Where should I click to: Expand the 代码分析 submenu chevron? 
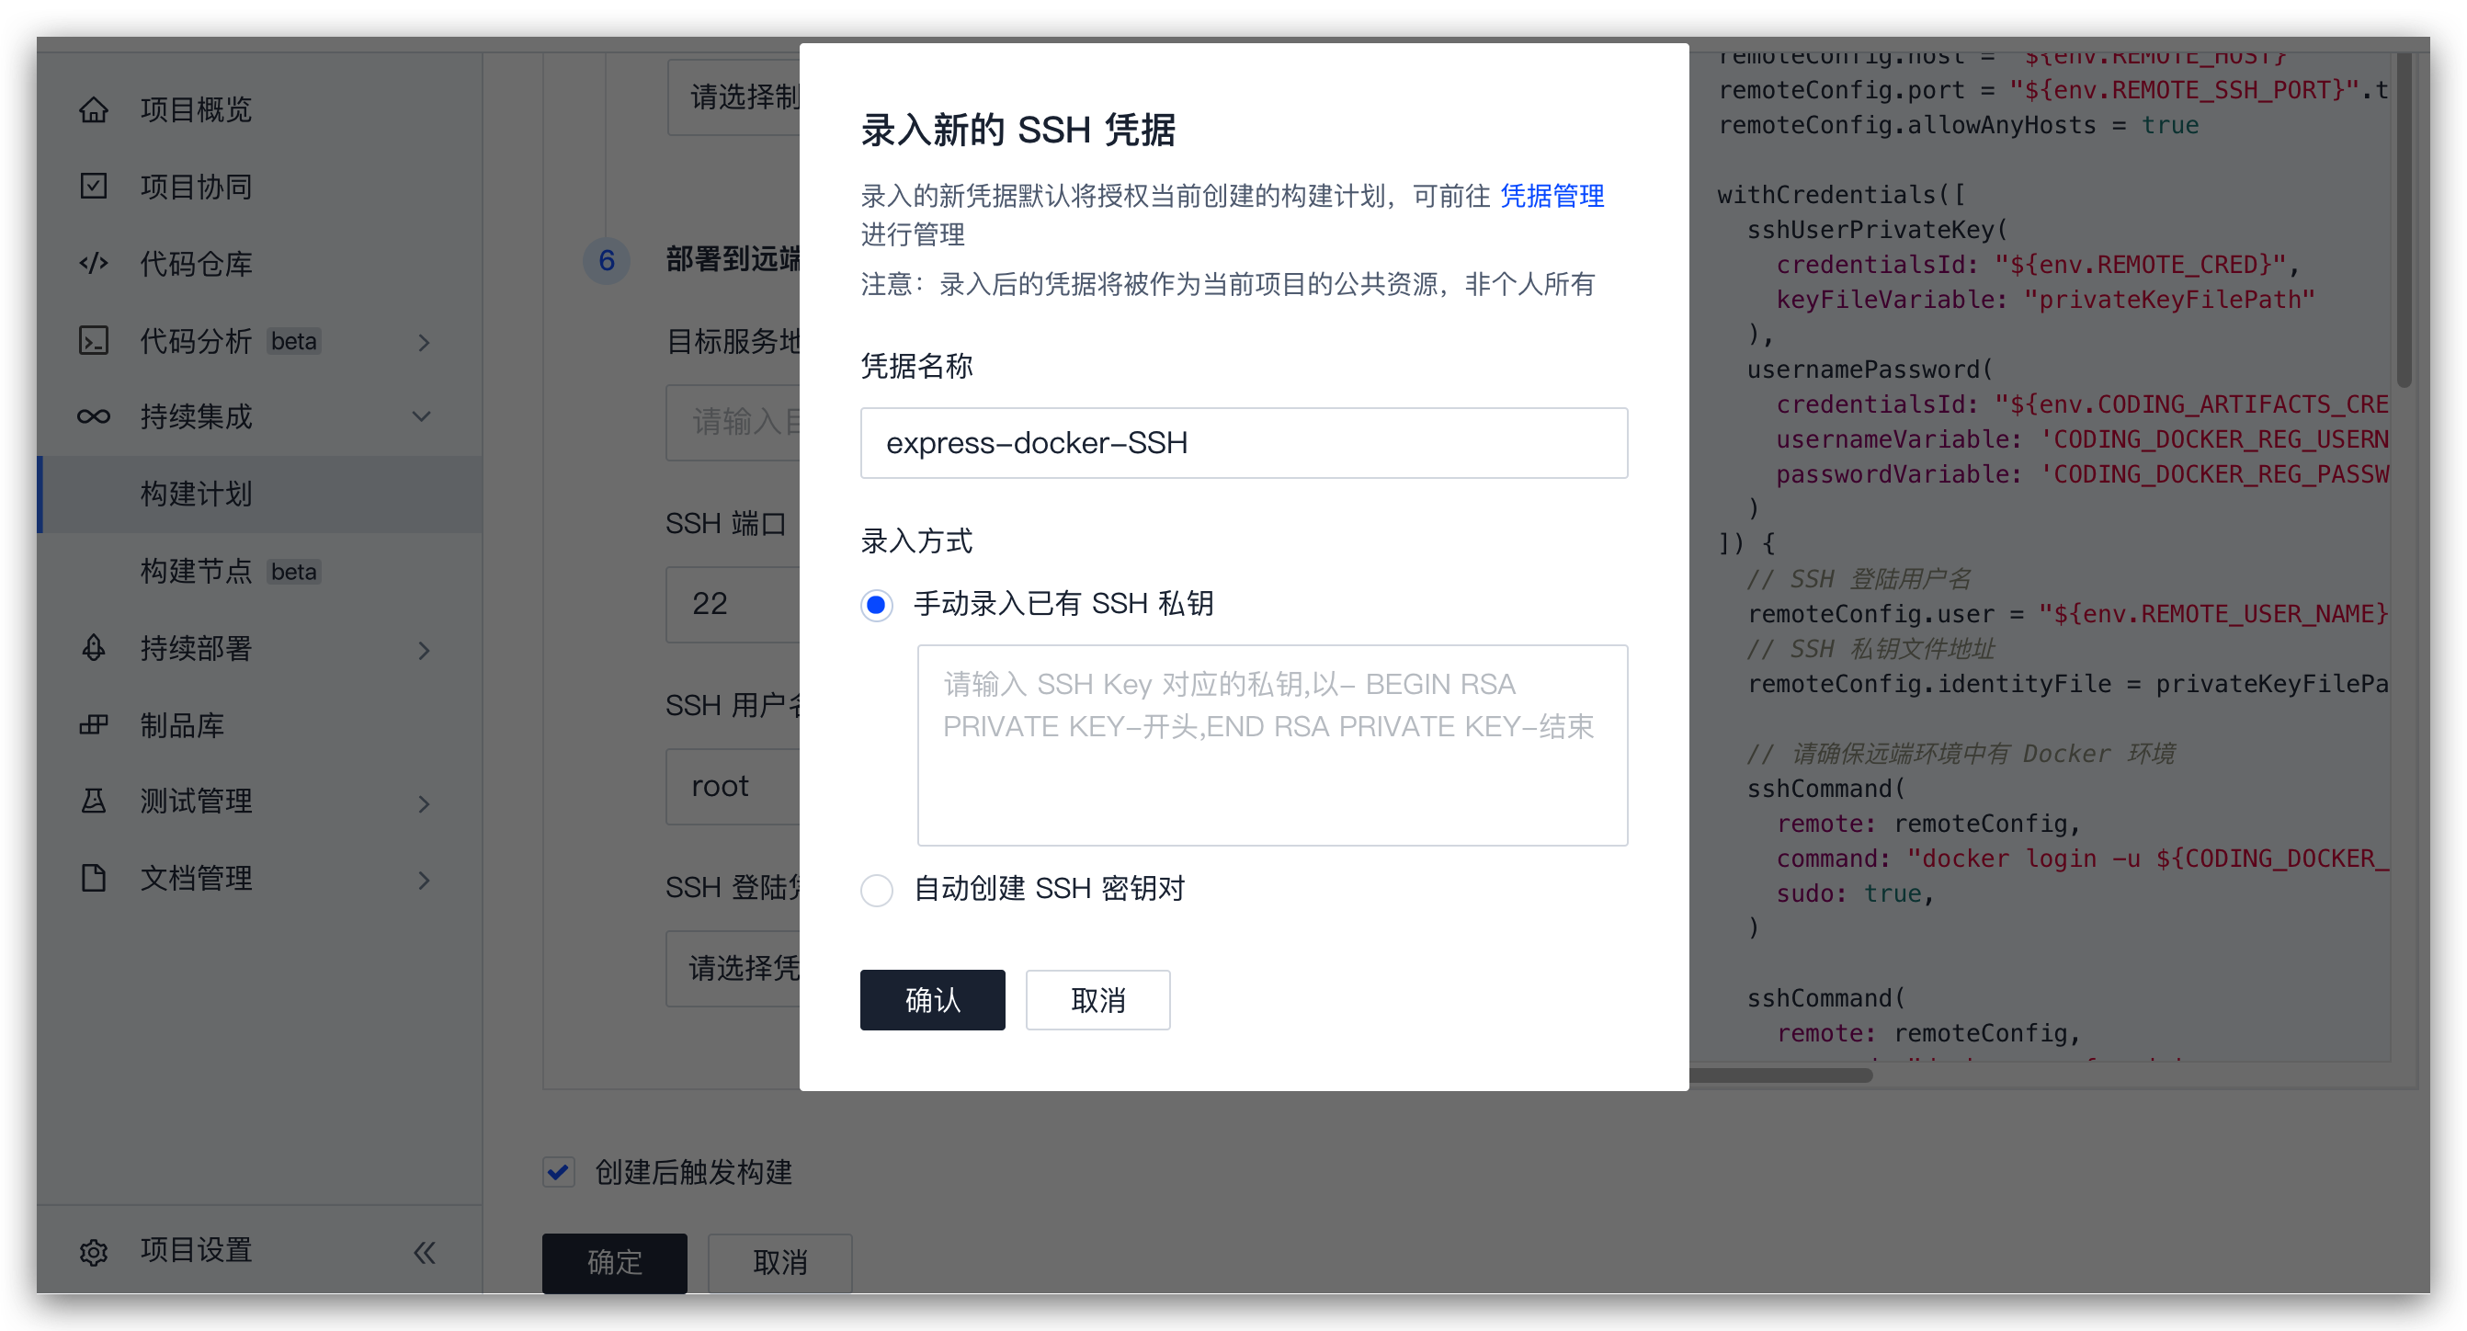[x=425, y=342]
